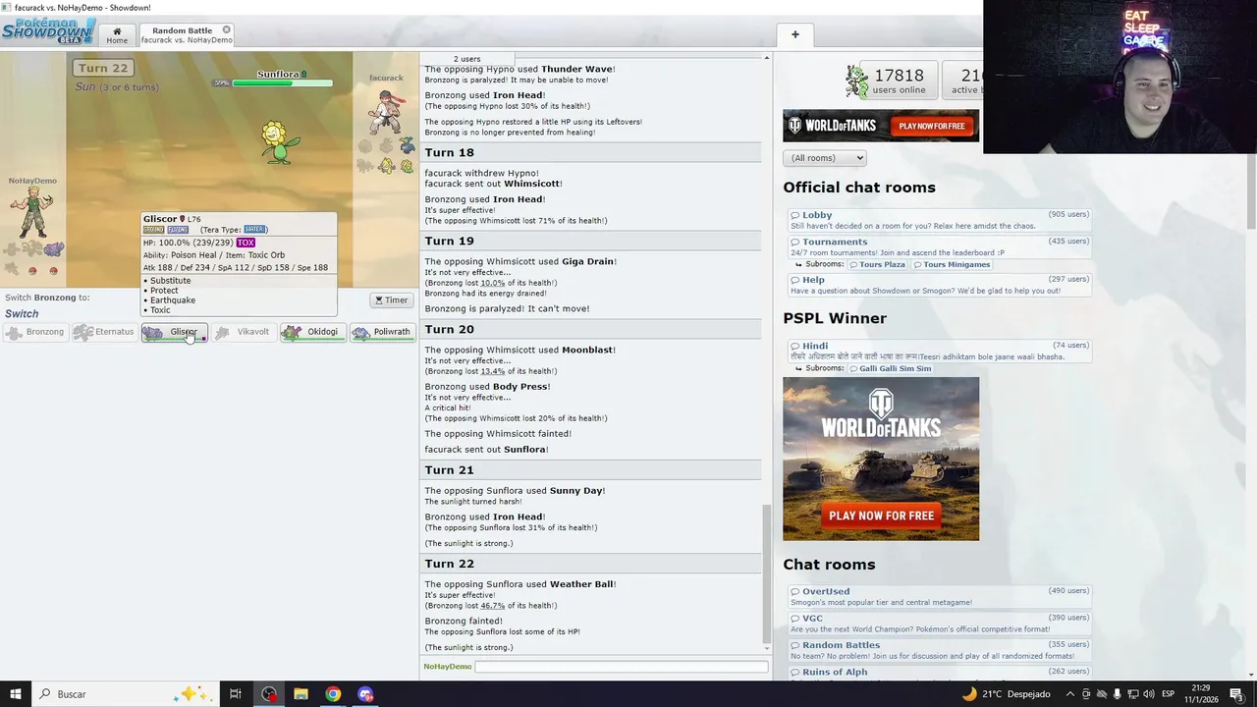
Task: Close the Random Battle tab
Action: 227,29
